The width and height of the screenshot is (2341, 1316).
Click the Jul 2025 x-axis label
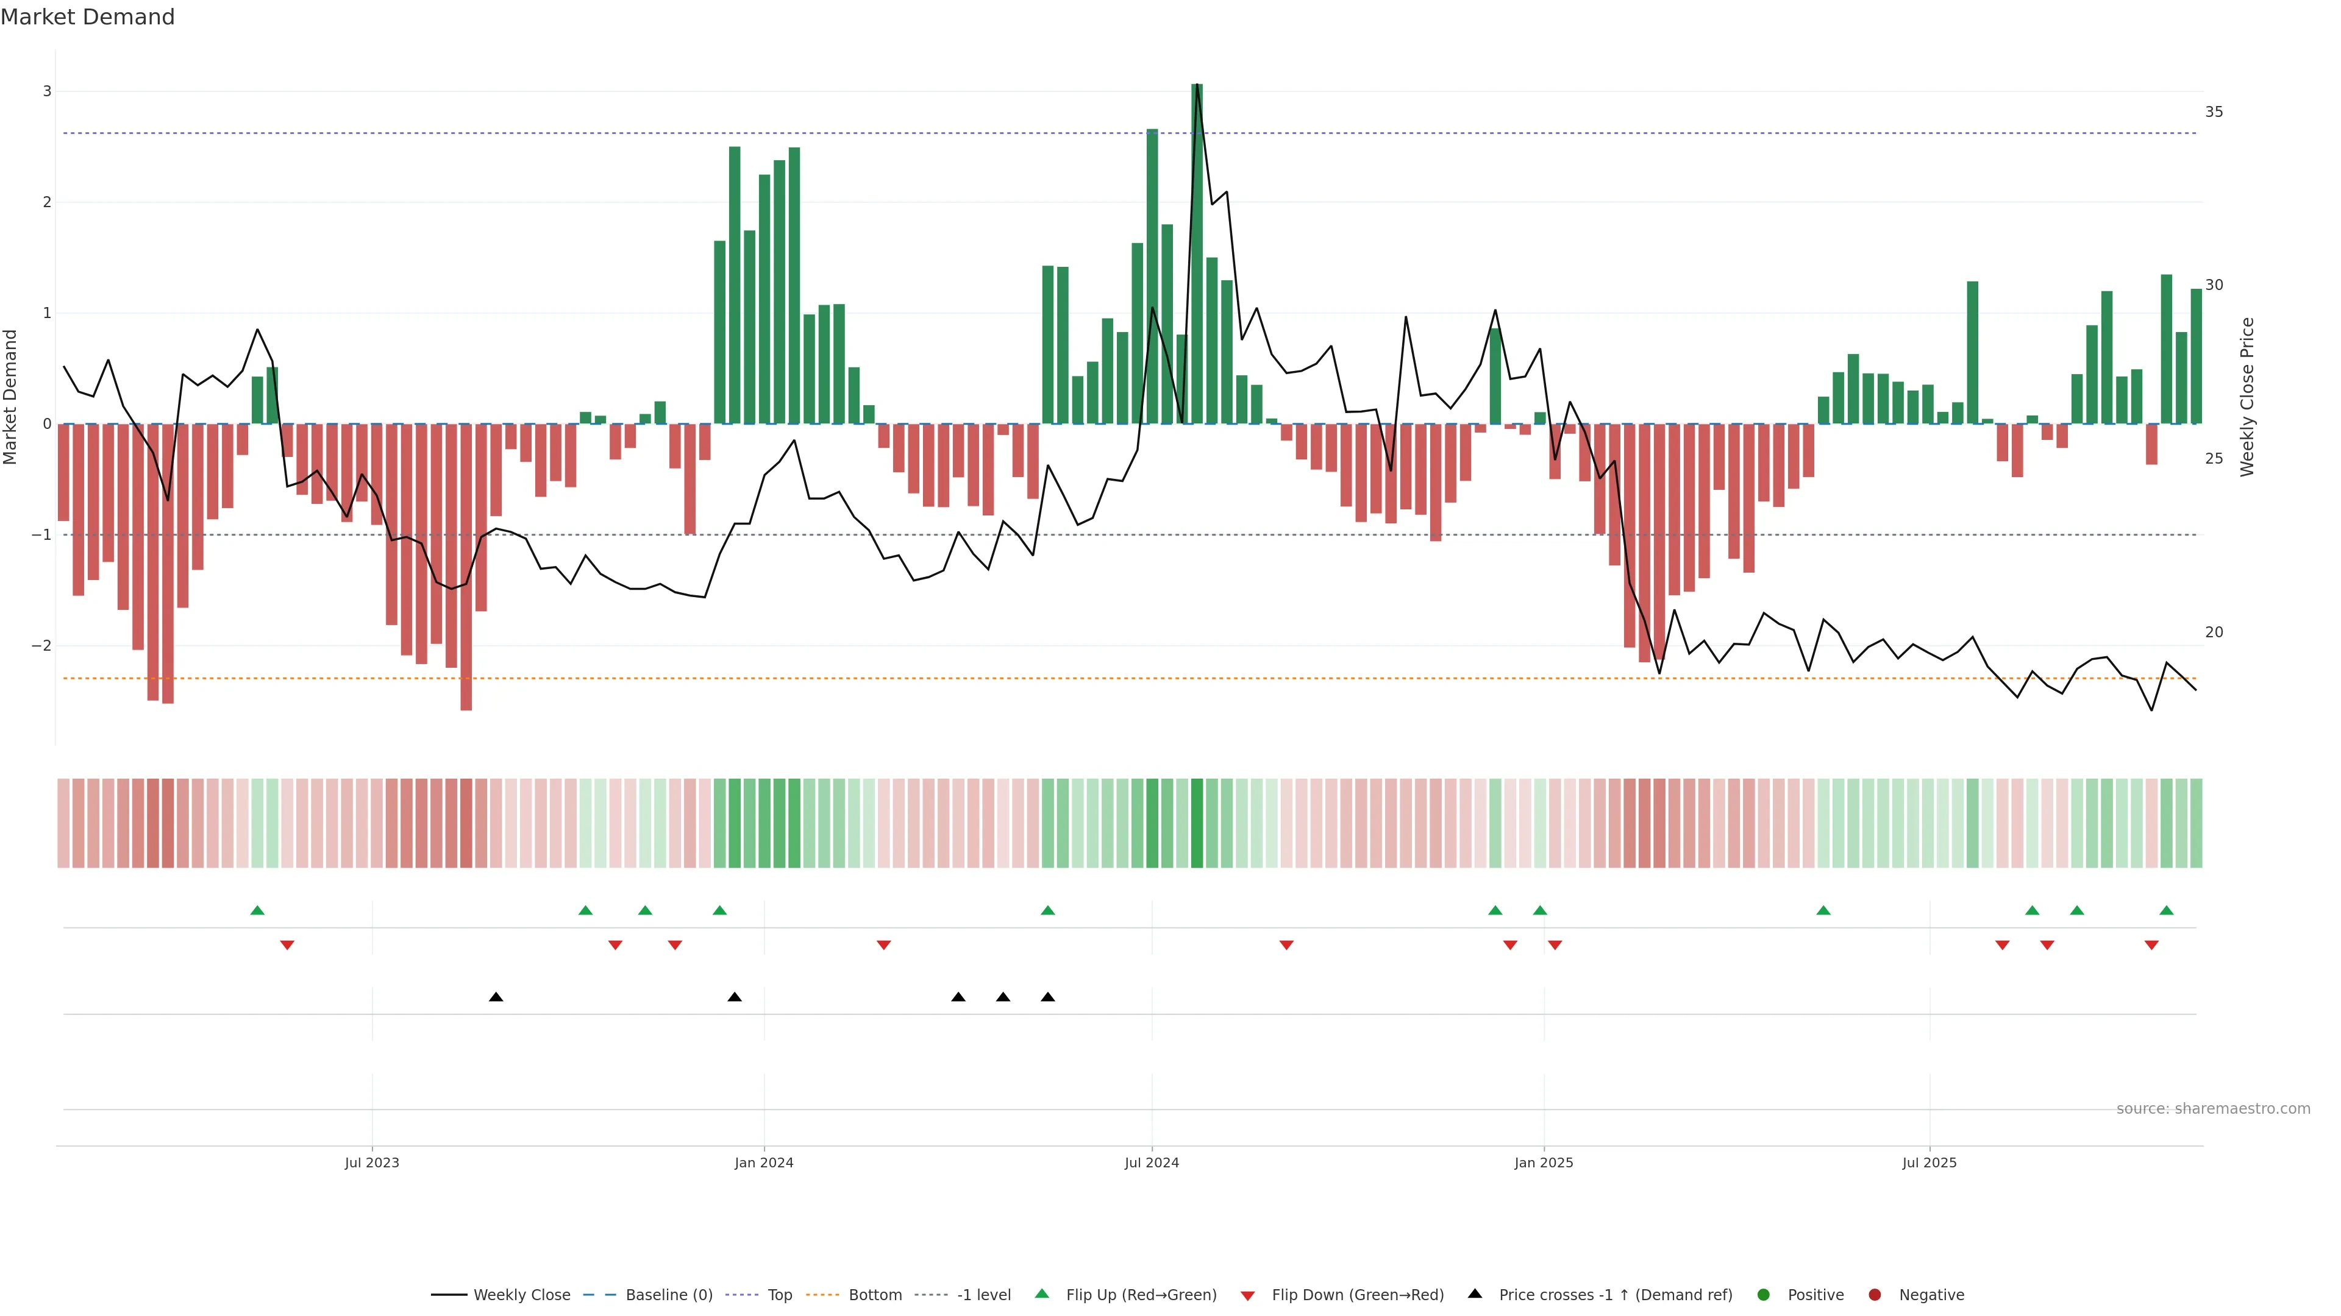tap(1928, 1162)
